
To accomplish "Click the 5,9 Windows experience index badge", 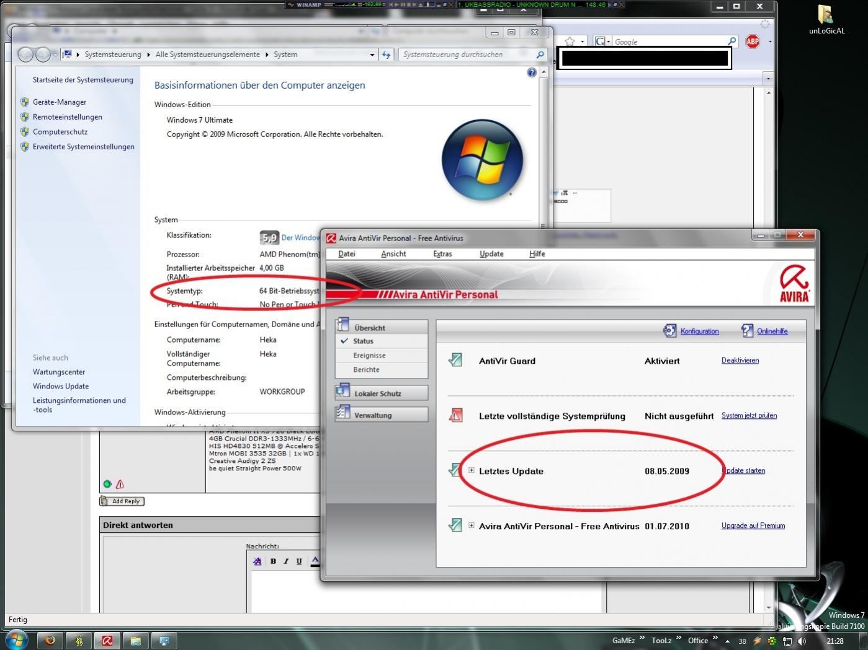I will coord(269,237).
